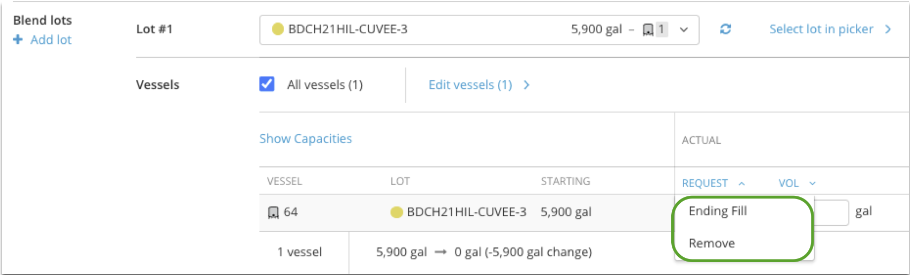This screenshot has height=275, width=910.
Task: Click yellow lot marker in vessel row
Action: click(x=397, y=212)
